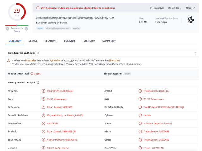The width and height of the screenshot is (202, 151).
Task: Click the Similar icon in the header bar
Action: coord(169,8)
